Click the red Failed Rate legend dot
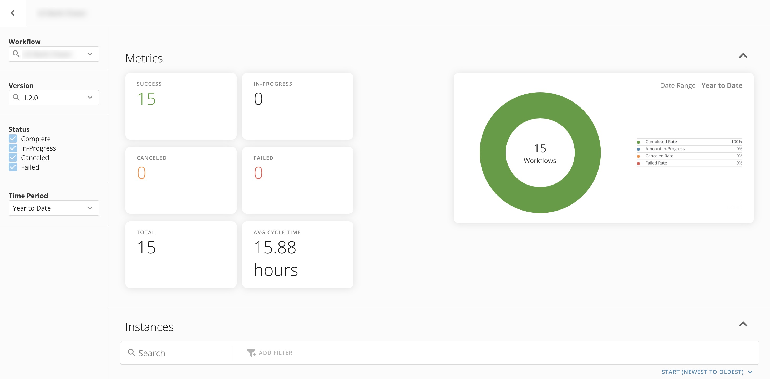 click(x=639, y=163)
